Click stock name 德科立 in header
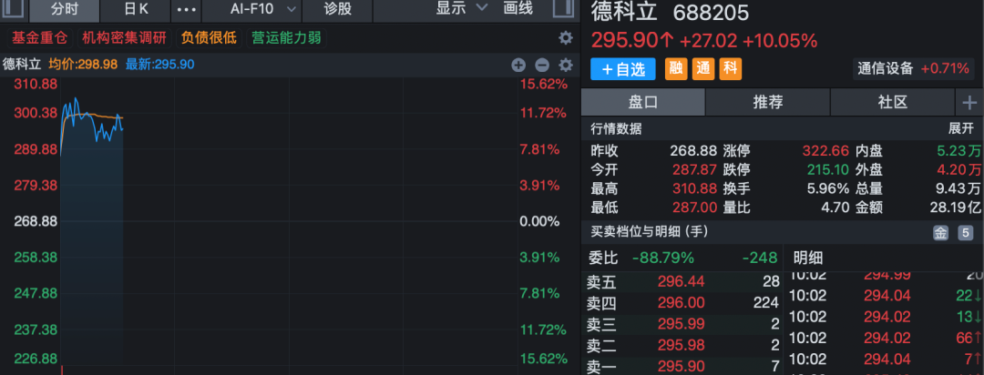 [624, 11]
